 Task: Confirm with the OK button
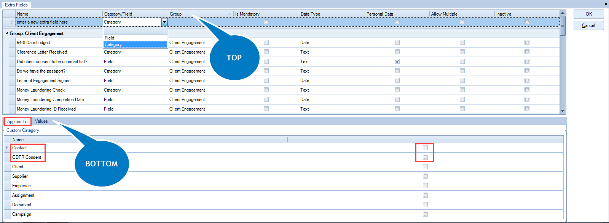(589, 14)
